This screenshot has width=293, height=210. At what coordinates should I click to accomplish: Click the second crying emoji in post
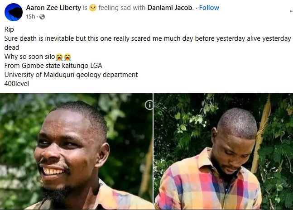pyautogui.click(x=67, y=57)
